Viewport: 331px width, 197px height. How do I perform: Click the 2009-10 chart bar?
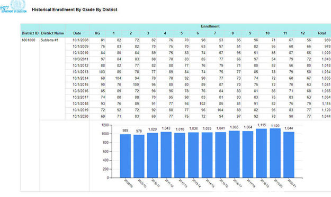[x=139, y=156]
